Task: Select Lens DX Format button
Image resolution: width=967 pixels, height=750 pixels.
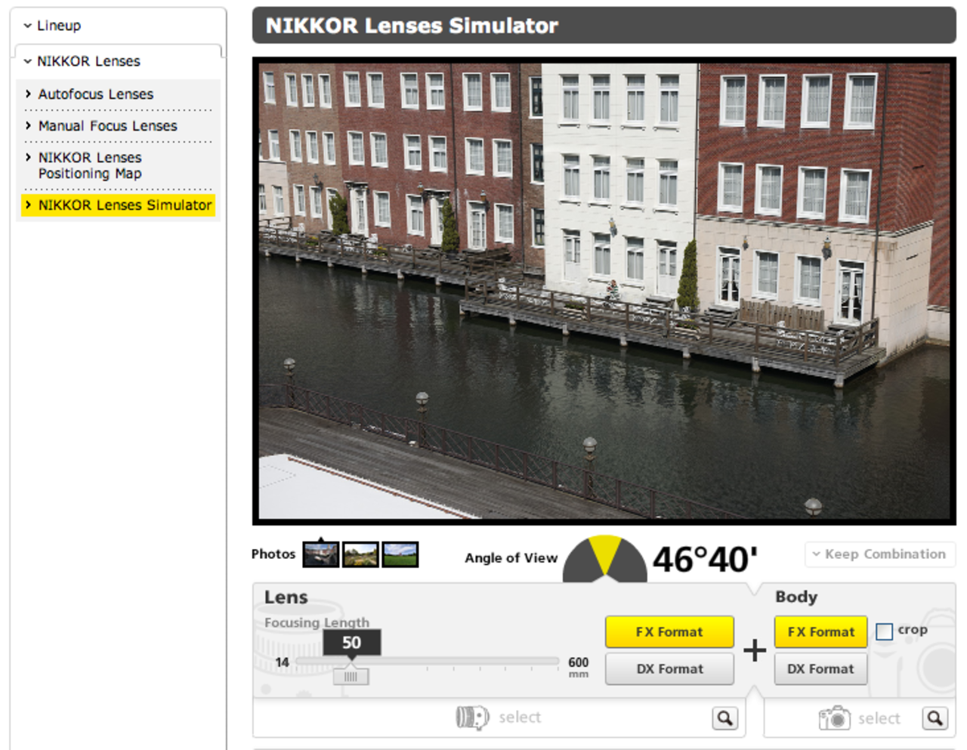Action: pos(669,668)
